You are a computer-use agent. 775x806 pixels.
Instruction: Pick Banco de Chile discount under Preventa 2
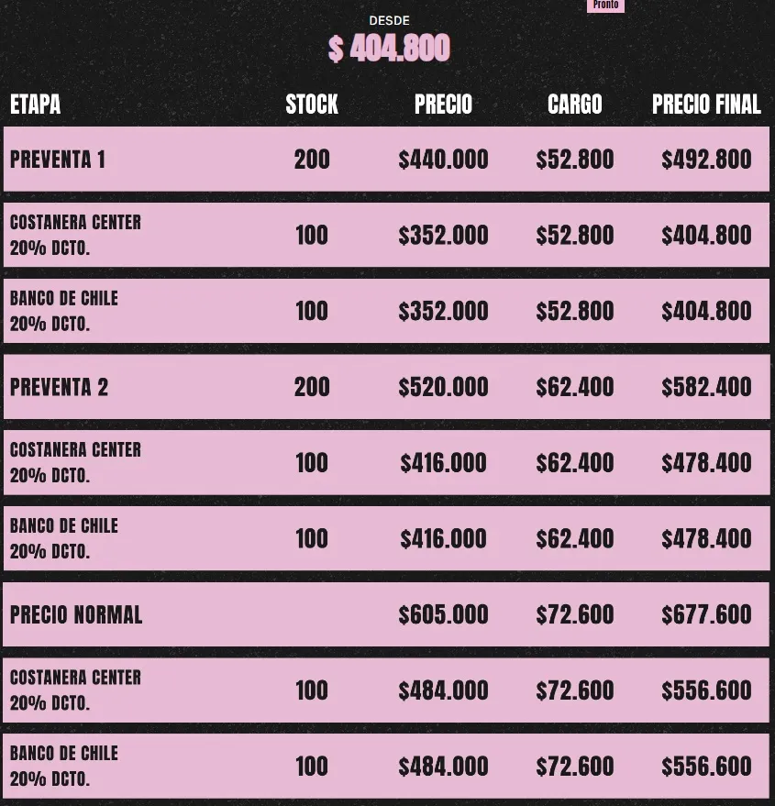click(x=64, y=538)
